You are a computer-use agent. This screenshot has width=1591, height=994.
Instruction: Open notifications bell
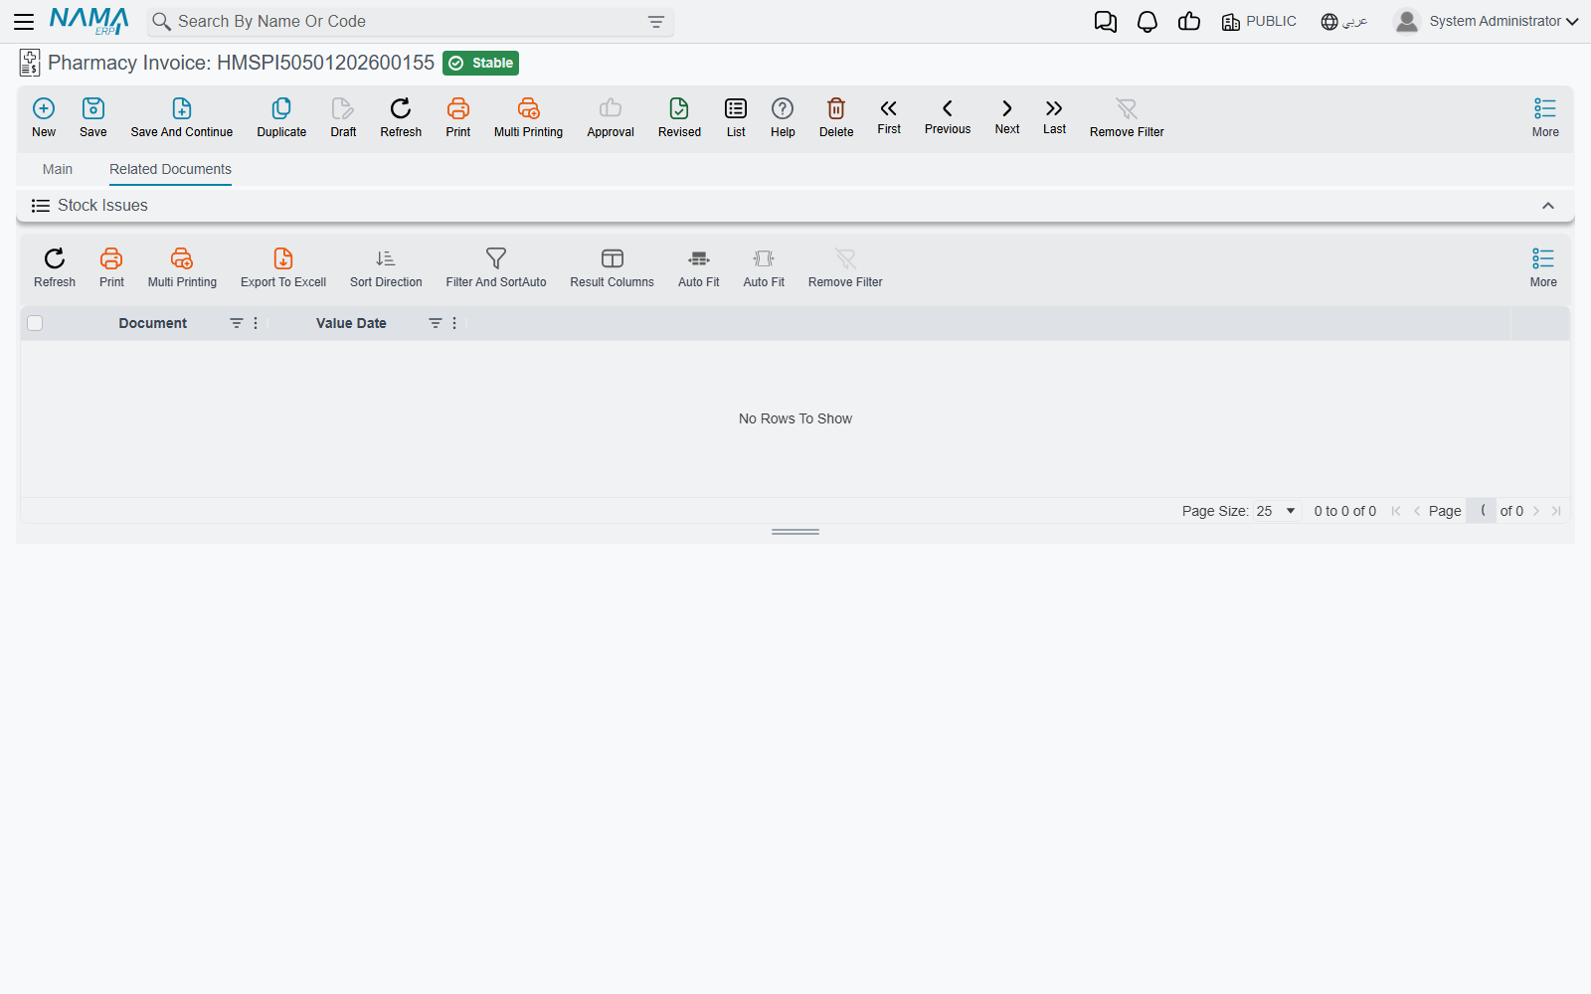coord(1148,22)
